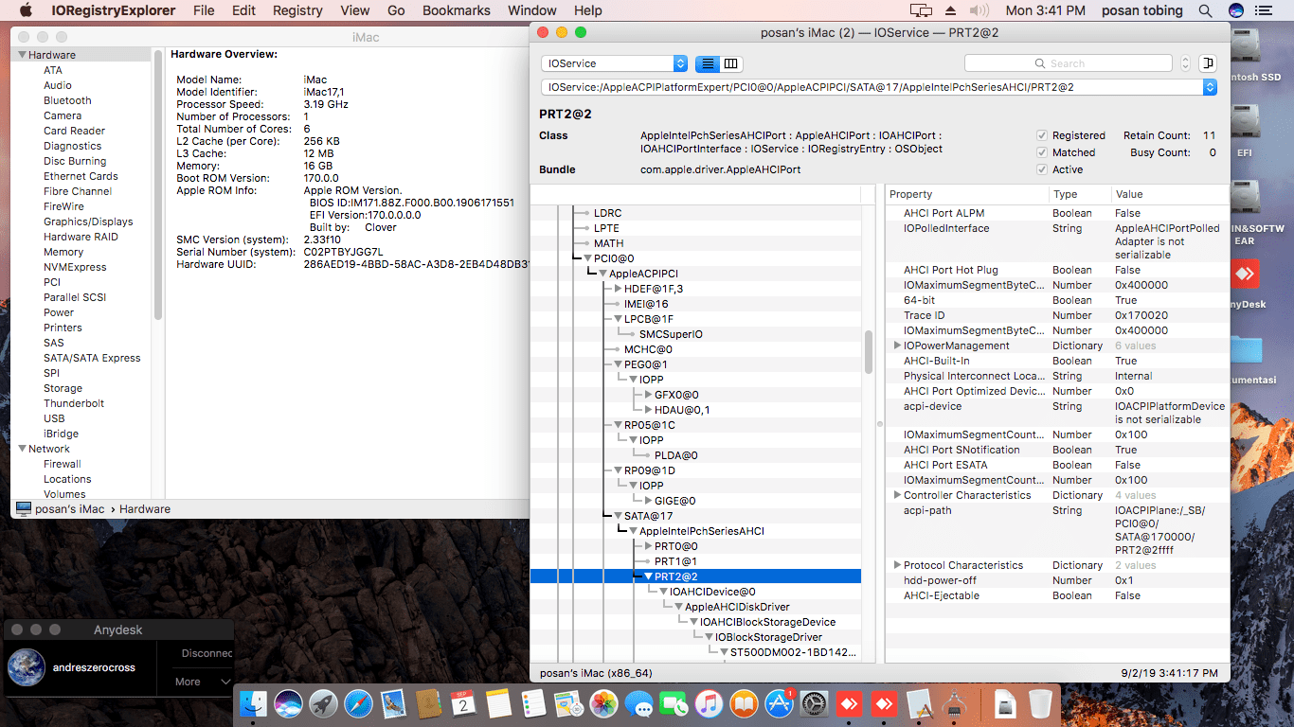Open the IOService plane dropdown

614,63
